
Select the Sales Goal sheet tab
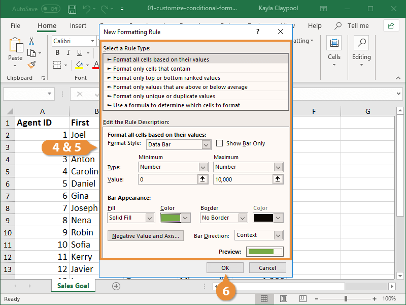(x=73, y=286)
